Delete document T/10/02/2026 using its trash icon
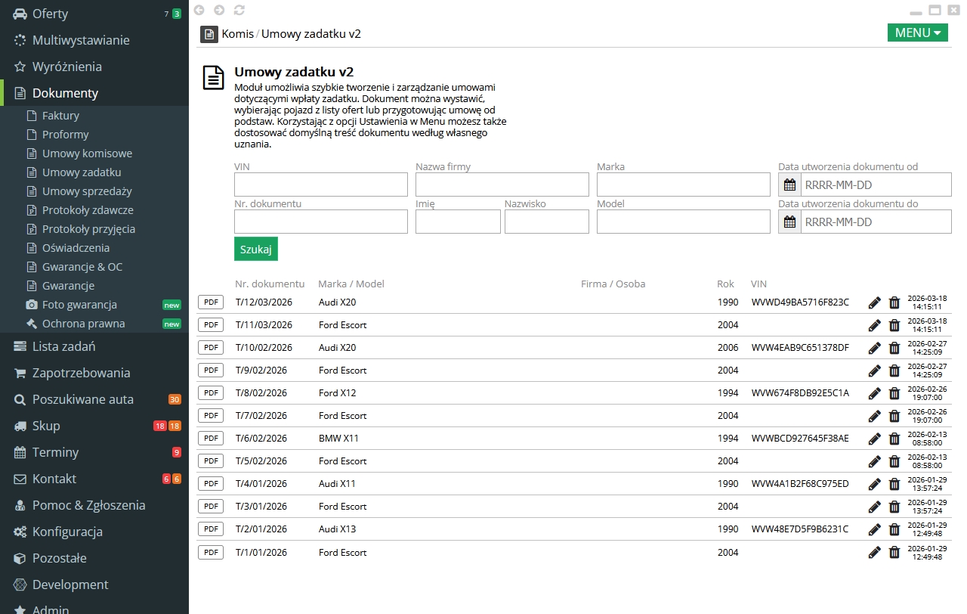The width and height of the screenshot is (967, 614). (x=894, y=348)
